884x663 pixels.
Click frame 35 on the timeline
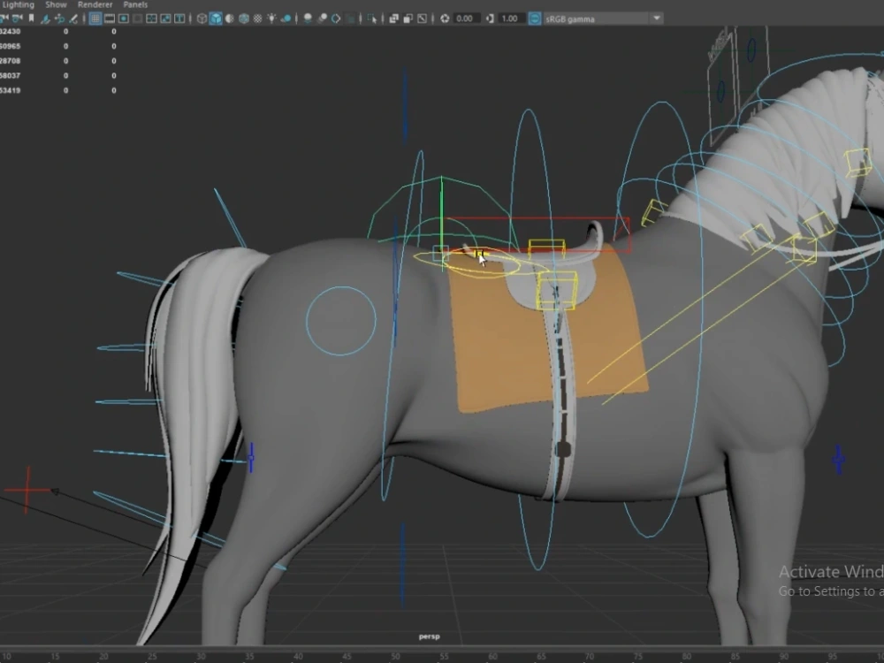click(x=250, y=657)
